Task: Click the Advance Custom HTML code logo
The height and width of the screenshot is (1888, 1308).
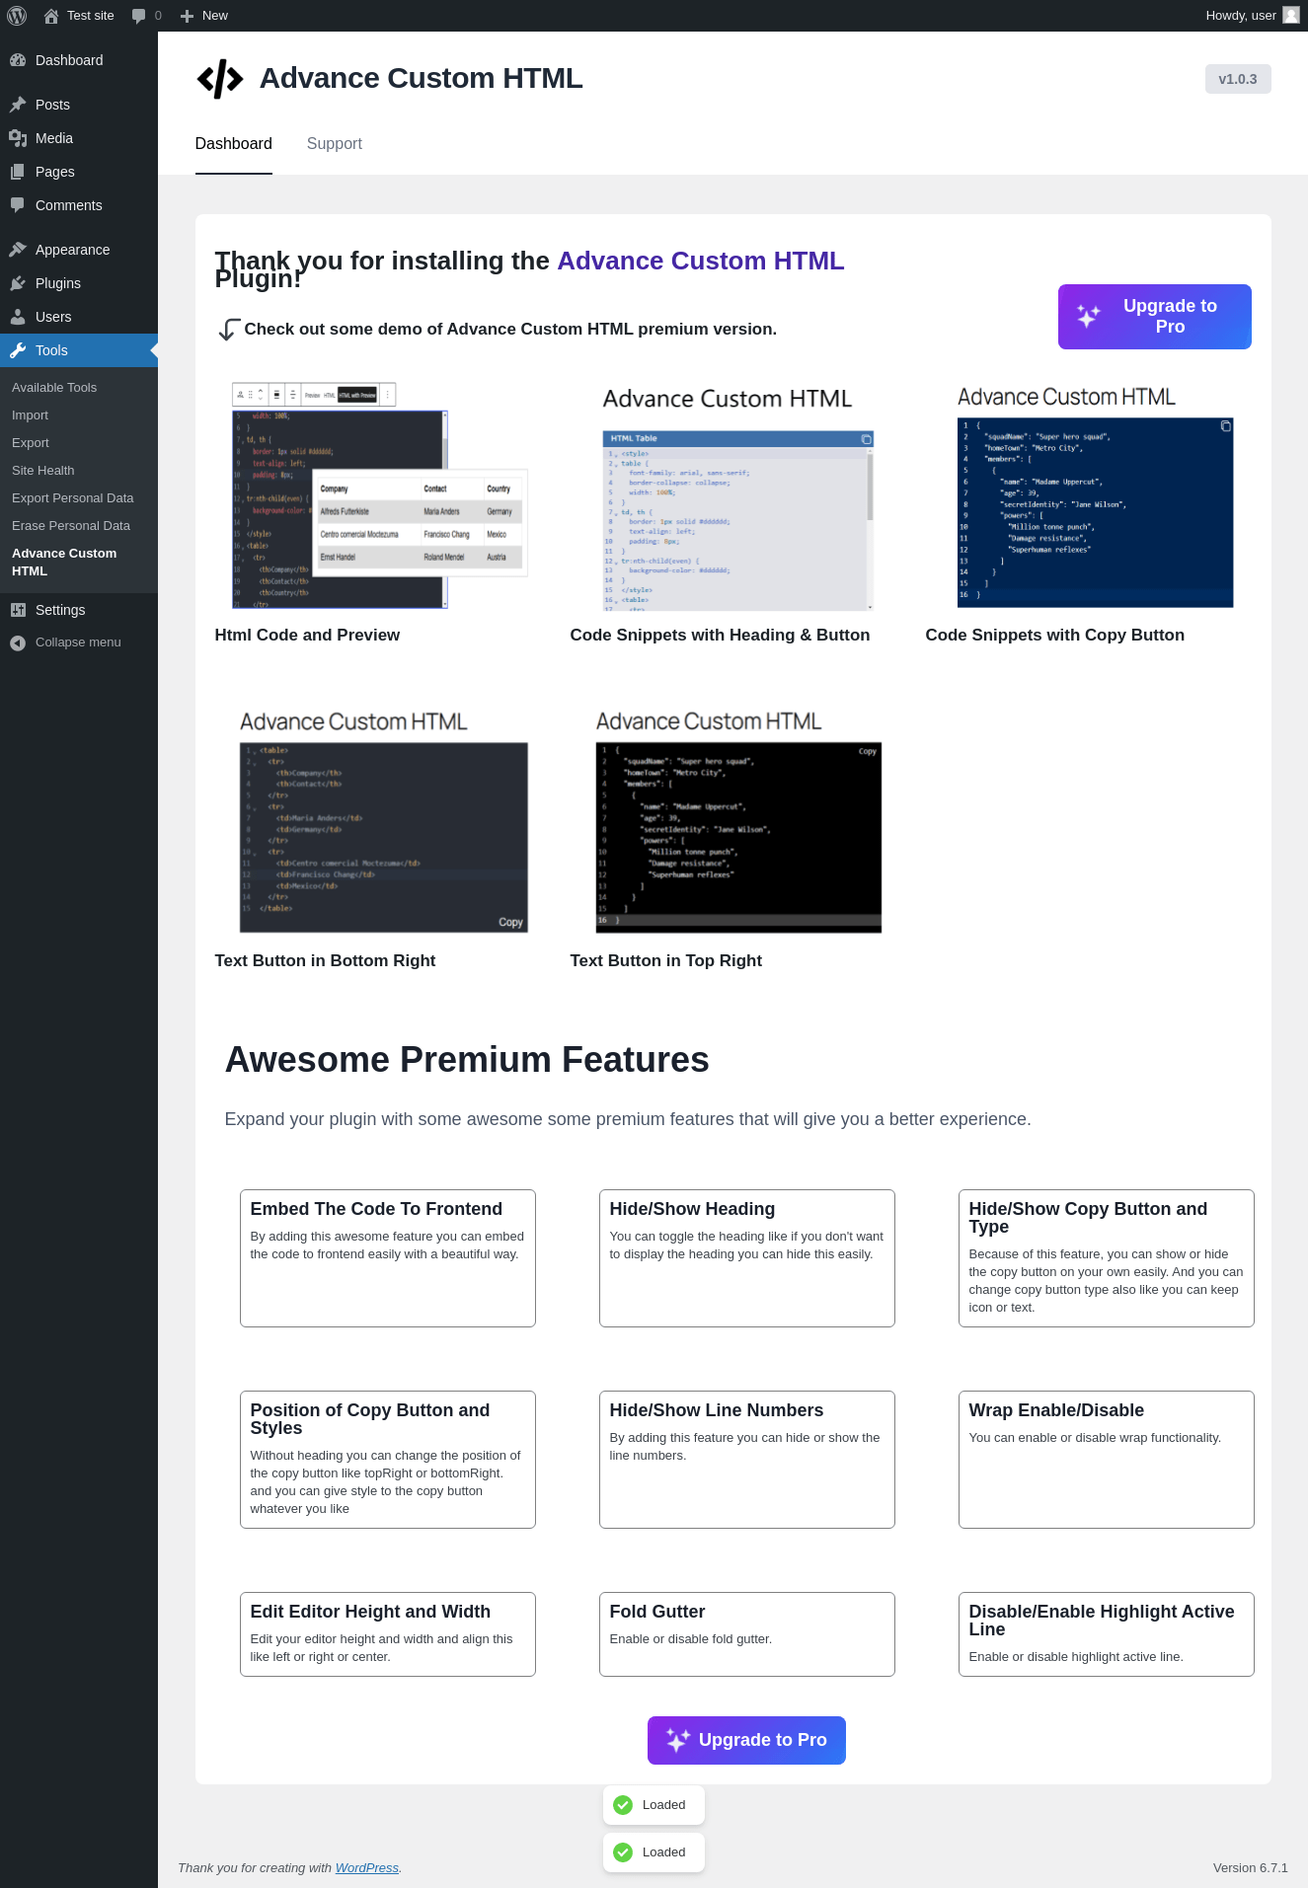Action: tap(220, 79)
